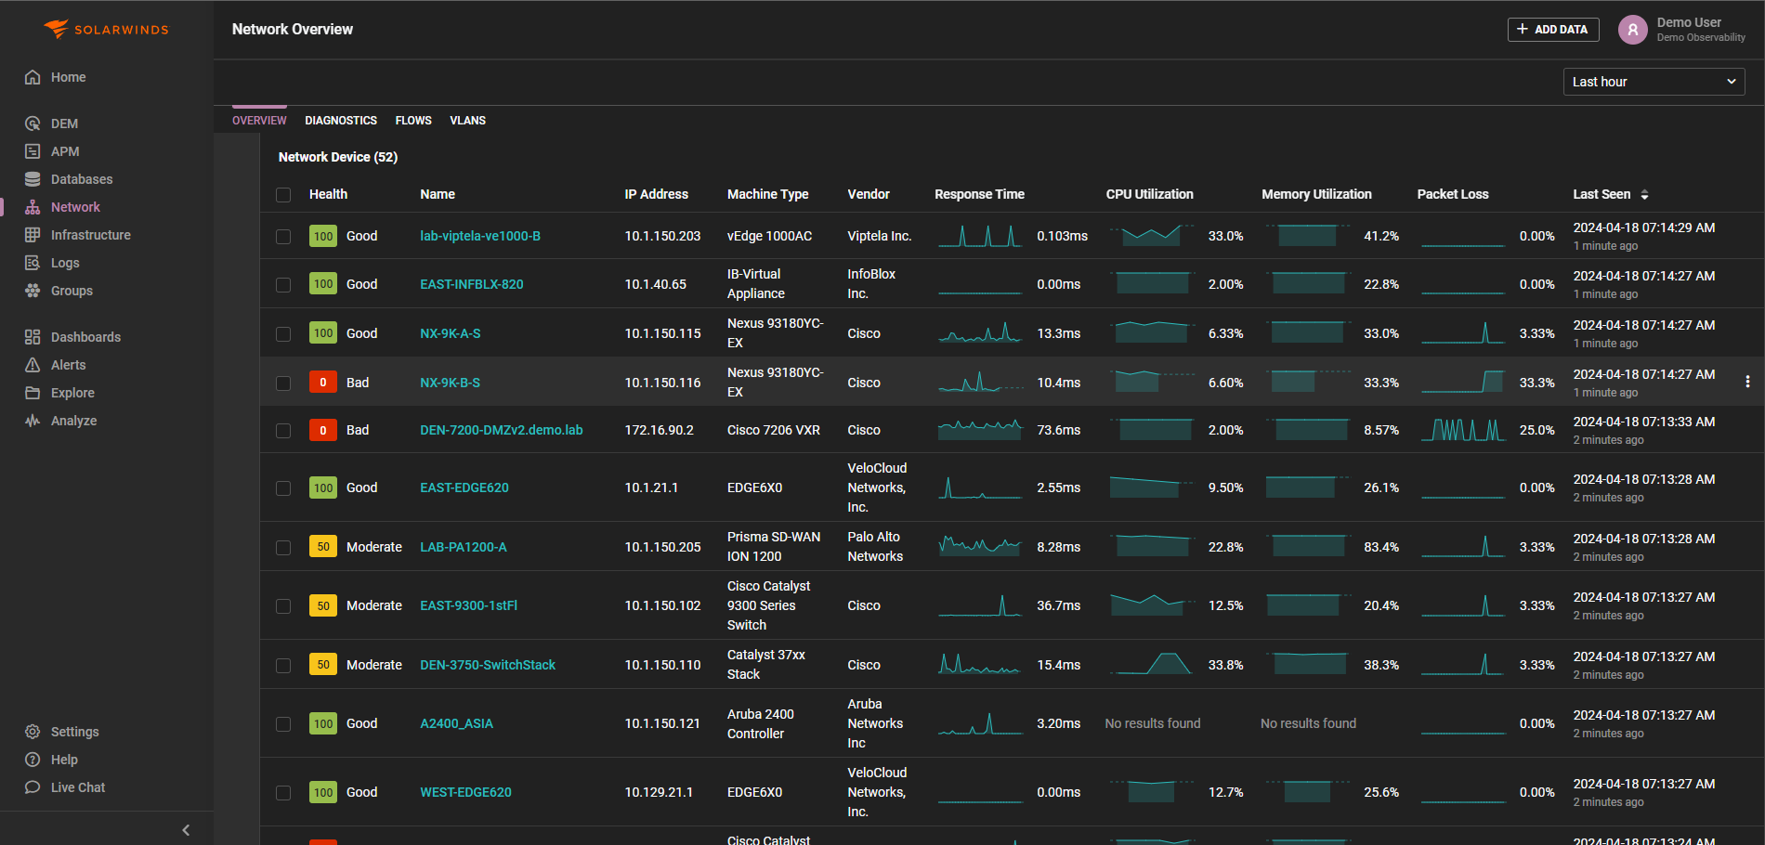Open the EAST-9300-1stFl device link
The image size is (1765, 845).
[x=468, y=605]
